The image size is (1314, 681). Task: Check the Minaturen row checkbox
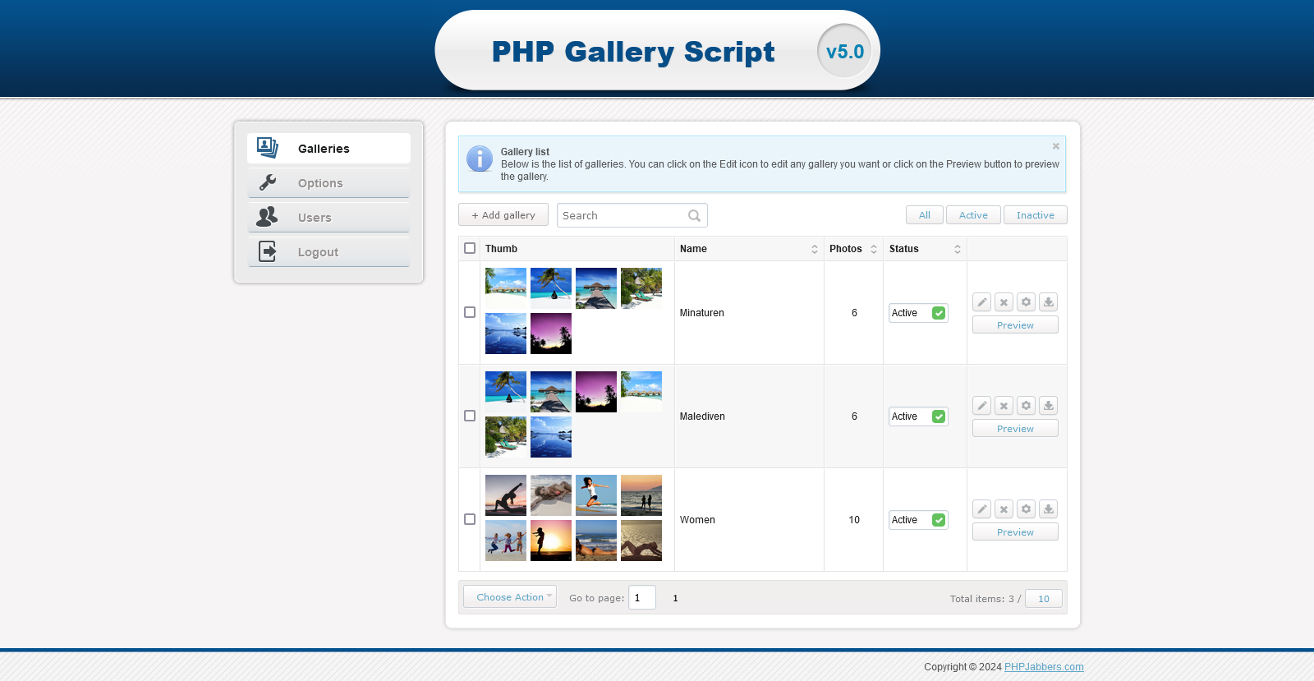point(470,312)
